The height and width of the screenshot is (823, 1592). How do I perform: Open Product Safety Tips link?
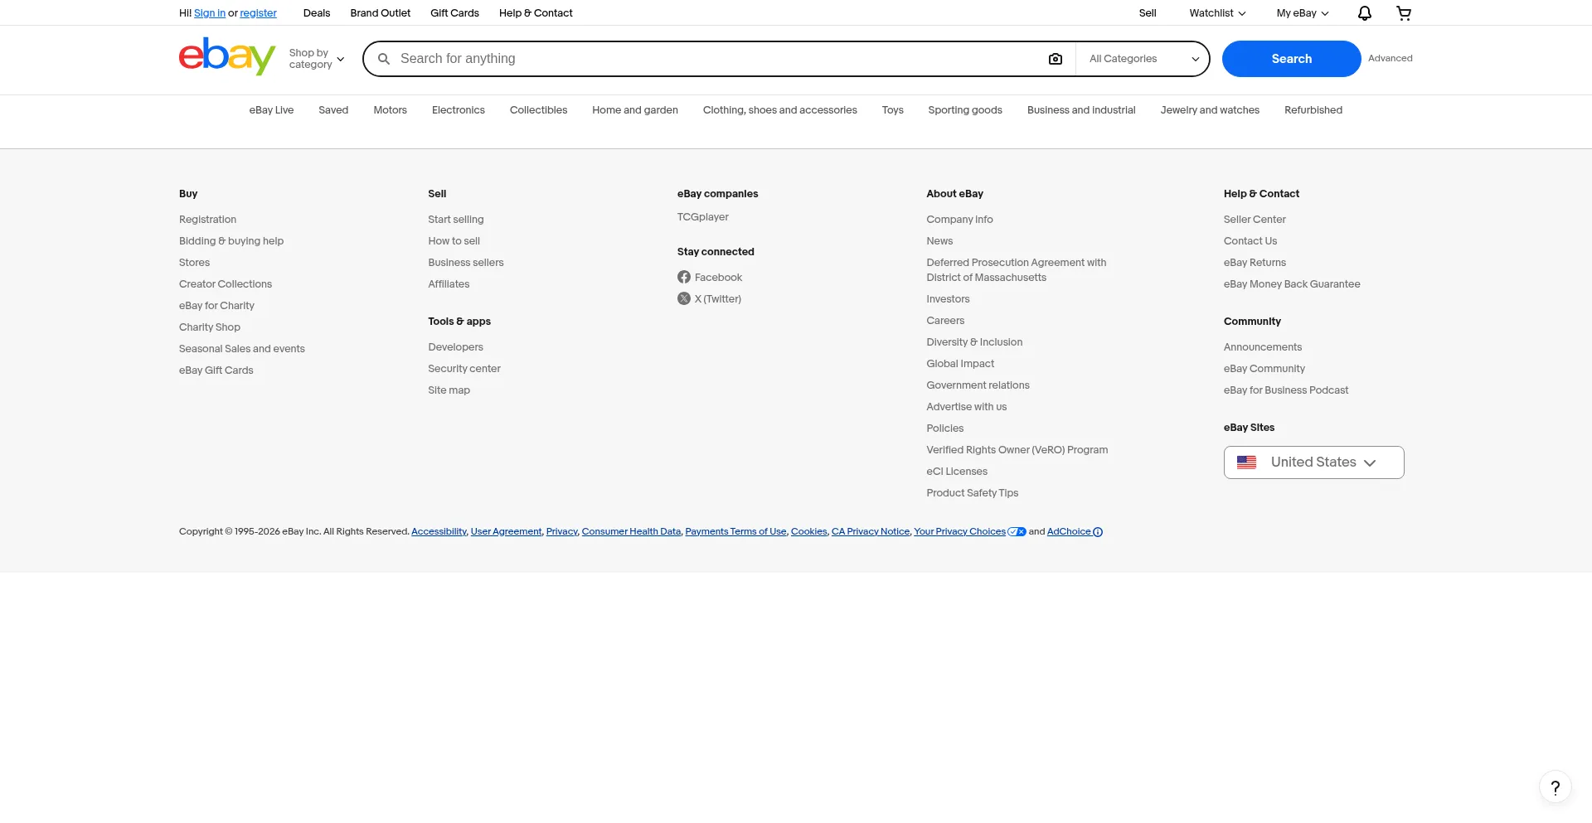point(972,493)
